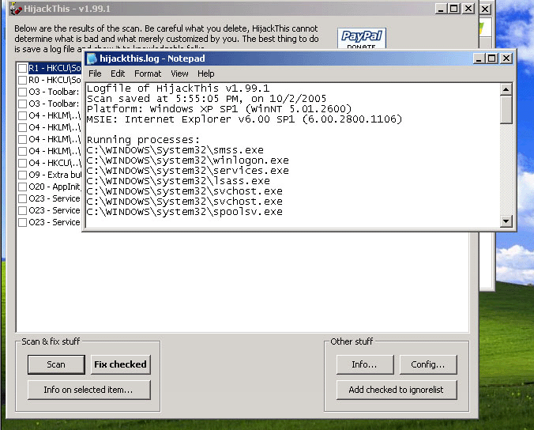The height and width of the screenshot is (430, 534).
Task: Open the Notepad Edit menu
Action: coord(118,74)
